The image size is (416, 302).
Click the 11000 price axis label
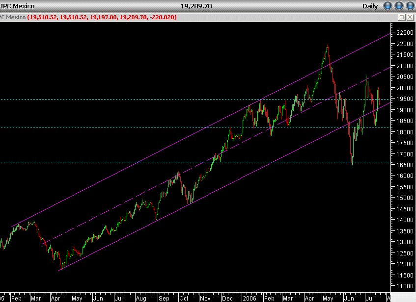click(x=405, y=286)
